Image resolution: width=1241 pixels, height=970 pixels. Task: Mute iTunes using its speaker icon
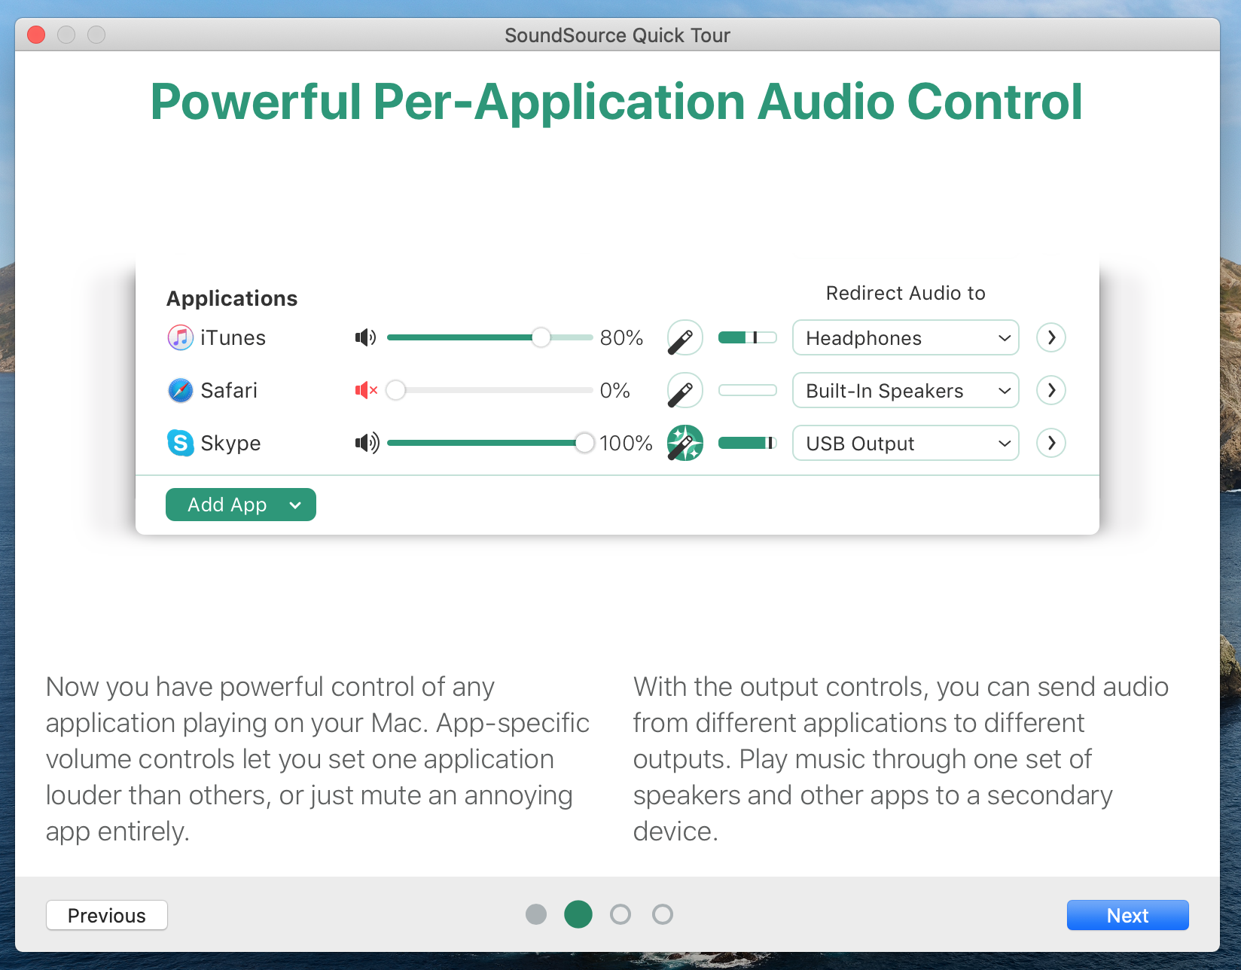366,337
